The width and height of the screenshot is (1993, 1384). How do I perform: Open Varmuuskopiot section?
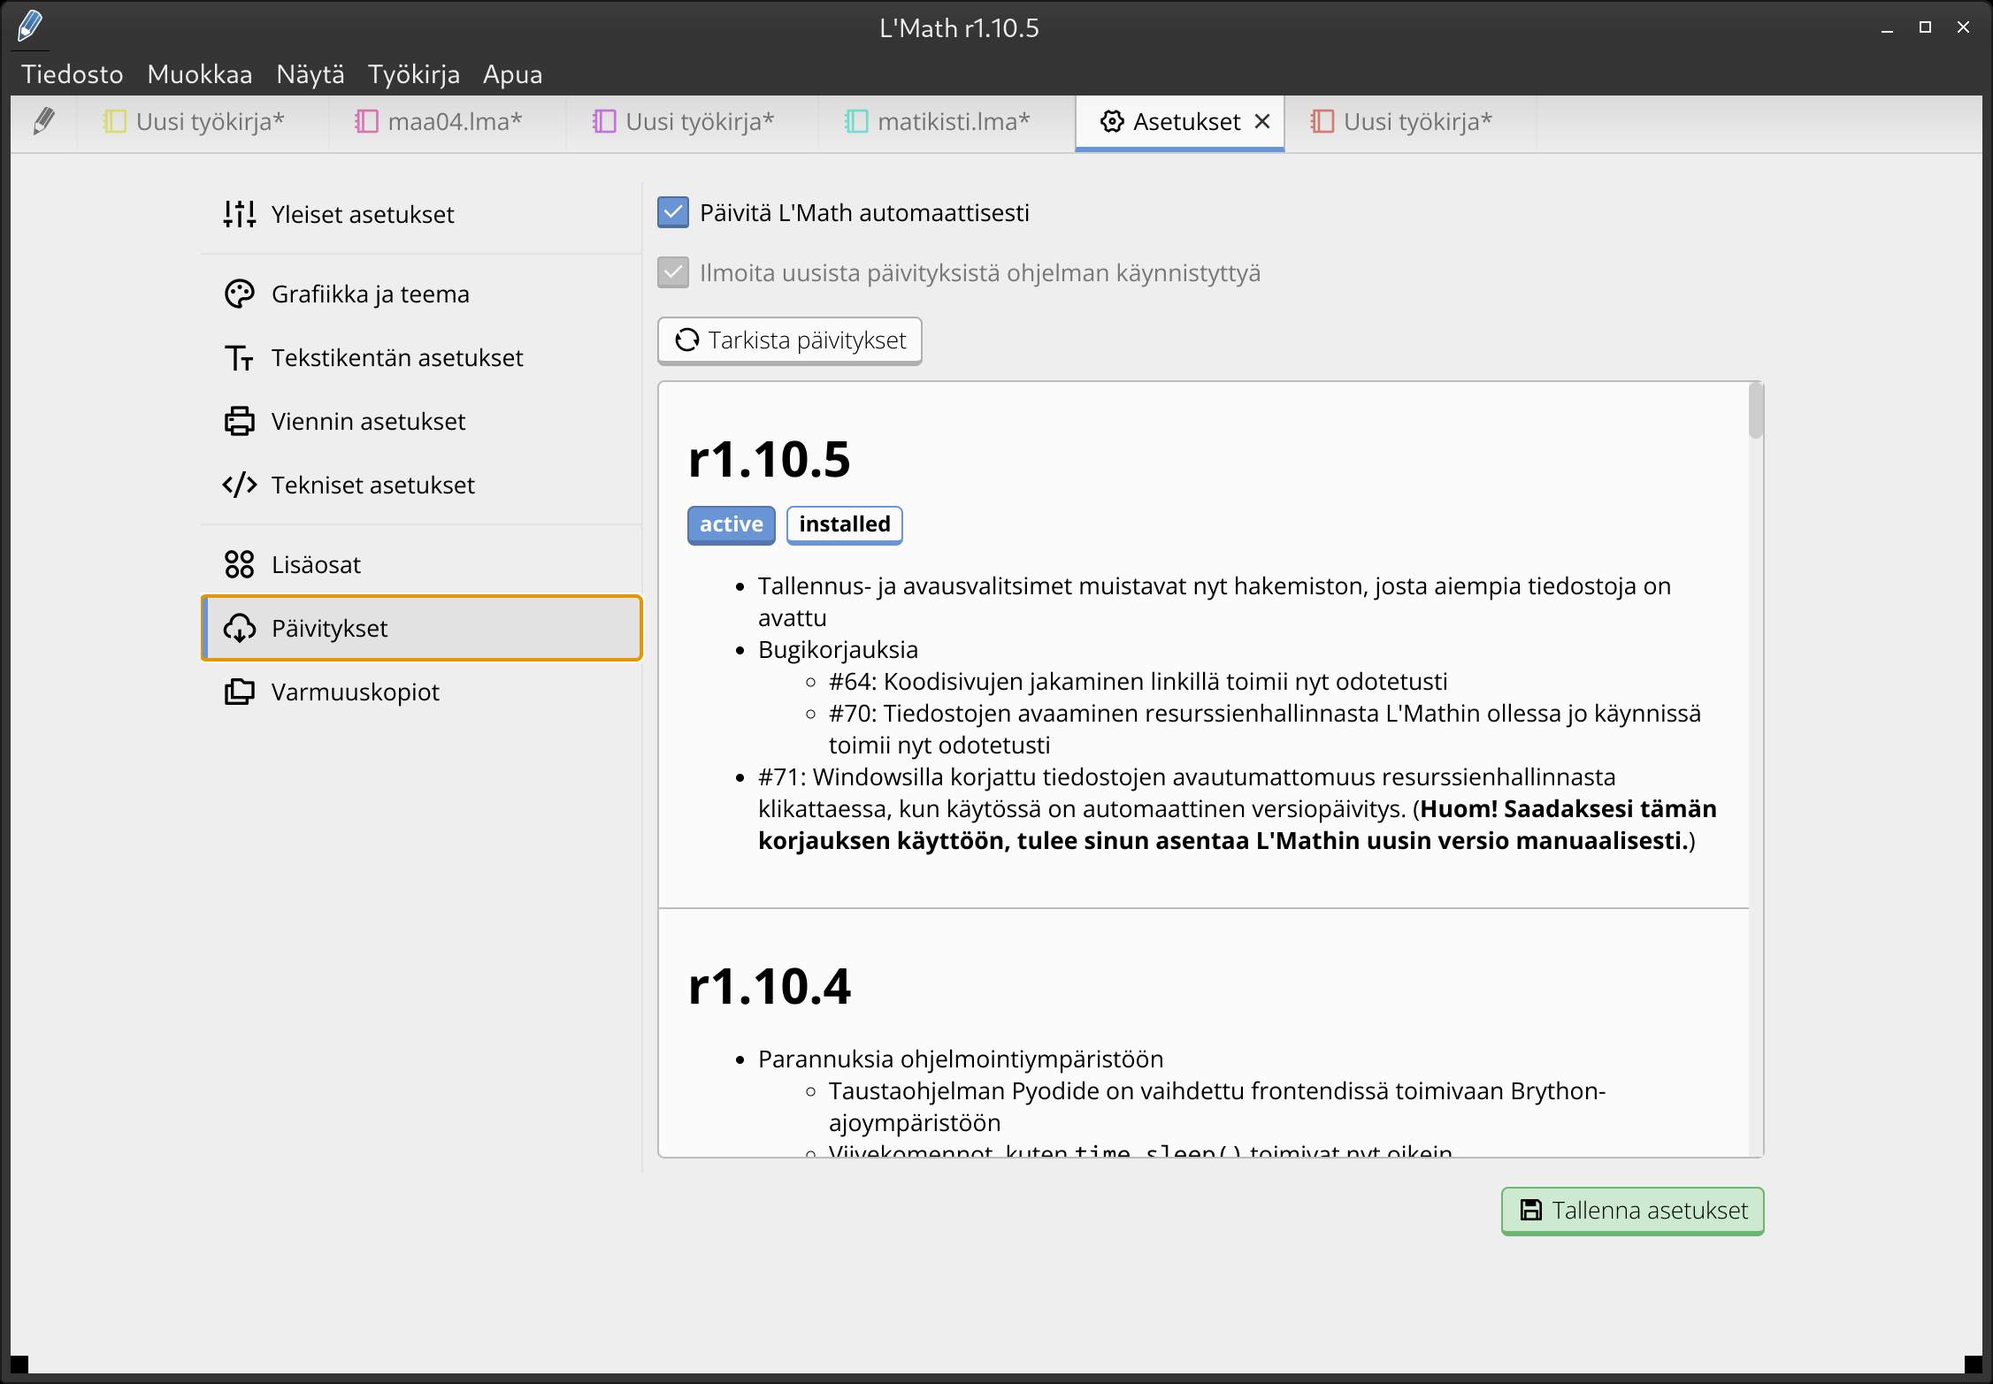421,692
